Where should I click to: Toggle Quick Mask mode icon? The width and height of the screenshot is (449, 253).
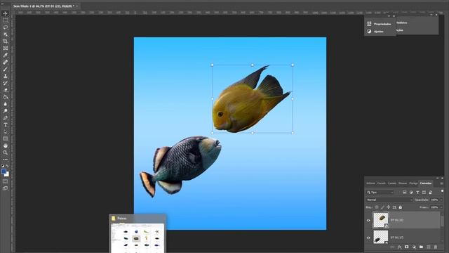(5, 181)
